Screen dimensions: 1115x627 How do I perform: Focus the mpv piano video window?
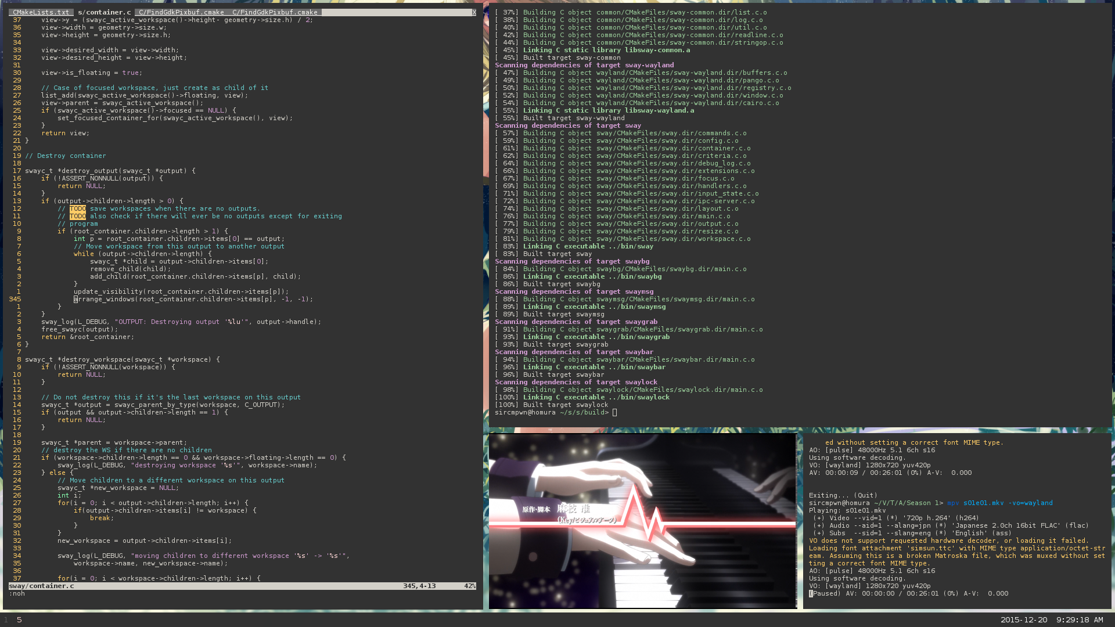642,521
